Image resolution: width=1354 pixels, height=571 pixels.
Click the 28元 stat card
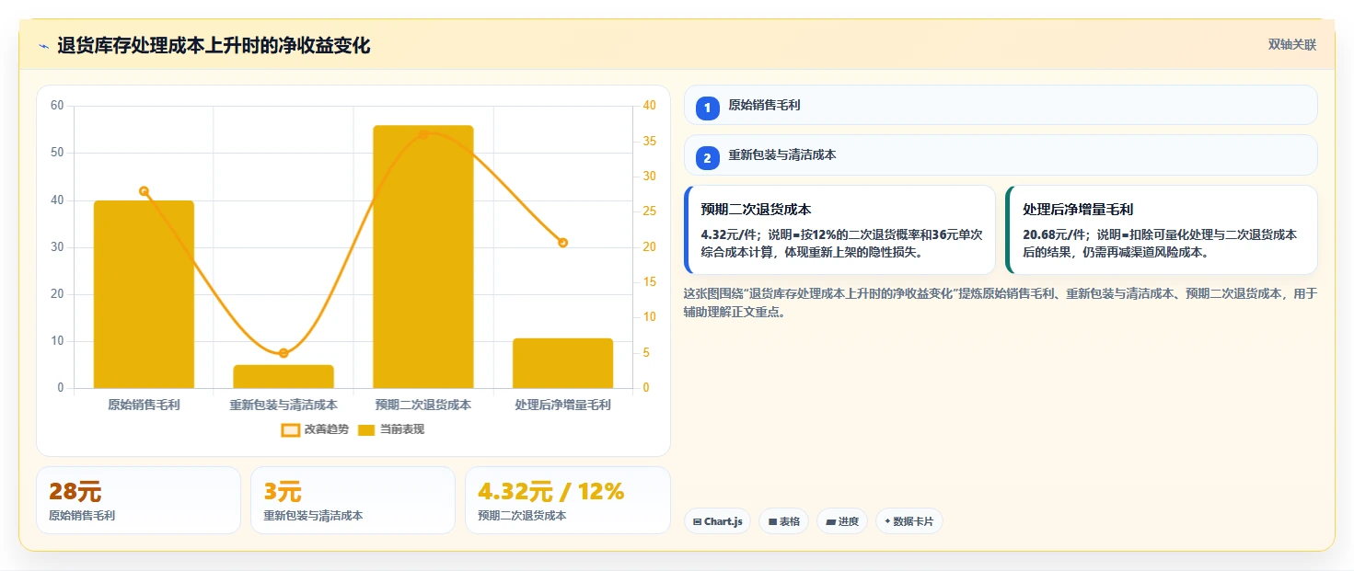coord(138,500)
